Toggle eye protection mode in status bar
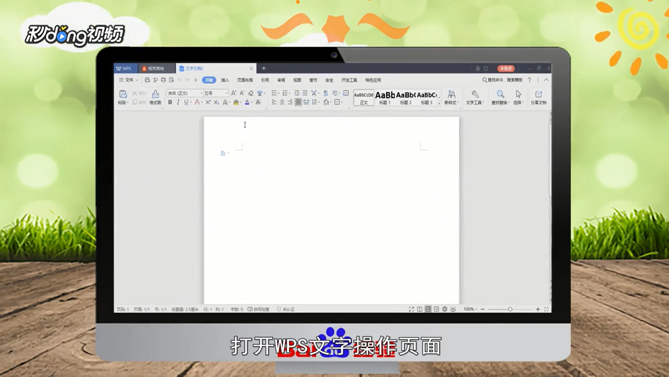 point(453,309)
